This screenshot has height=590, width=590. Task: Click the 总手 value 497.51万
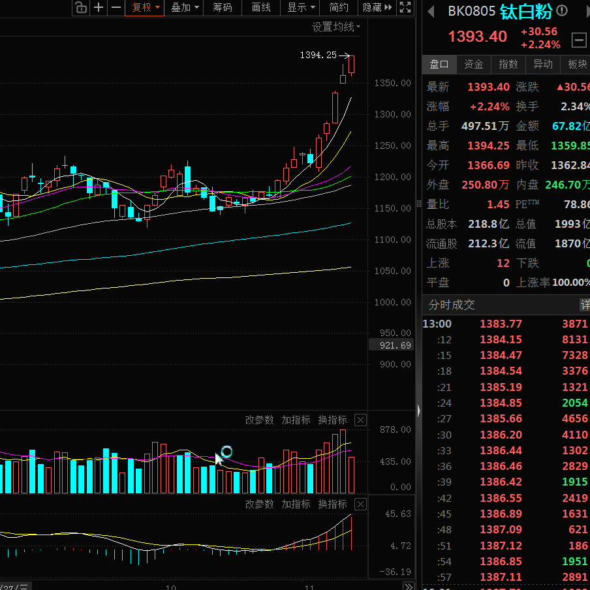485,126
